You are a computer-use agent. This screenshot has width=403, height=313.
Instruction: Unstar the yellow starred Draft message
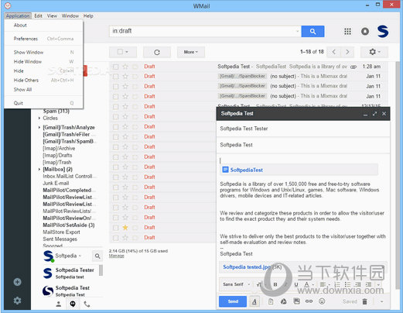125,228
